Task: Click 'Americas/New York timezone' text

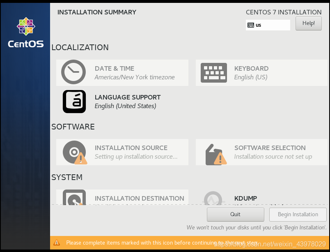Action: (135, 77)
